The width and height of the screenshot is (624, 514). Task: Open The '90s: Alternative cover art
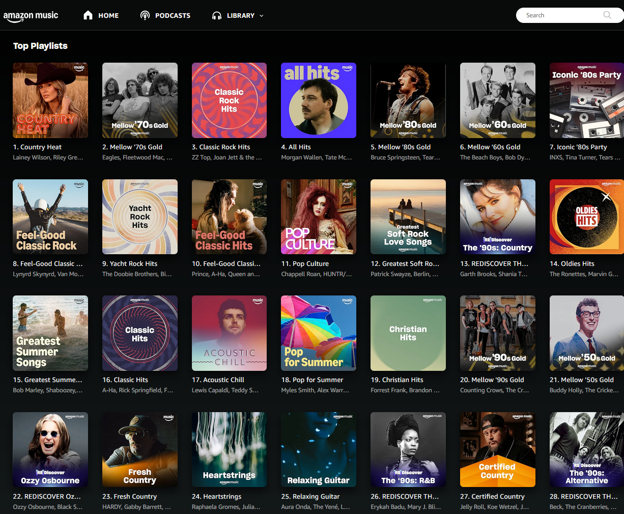point(587,450)
